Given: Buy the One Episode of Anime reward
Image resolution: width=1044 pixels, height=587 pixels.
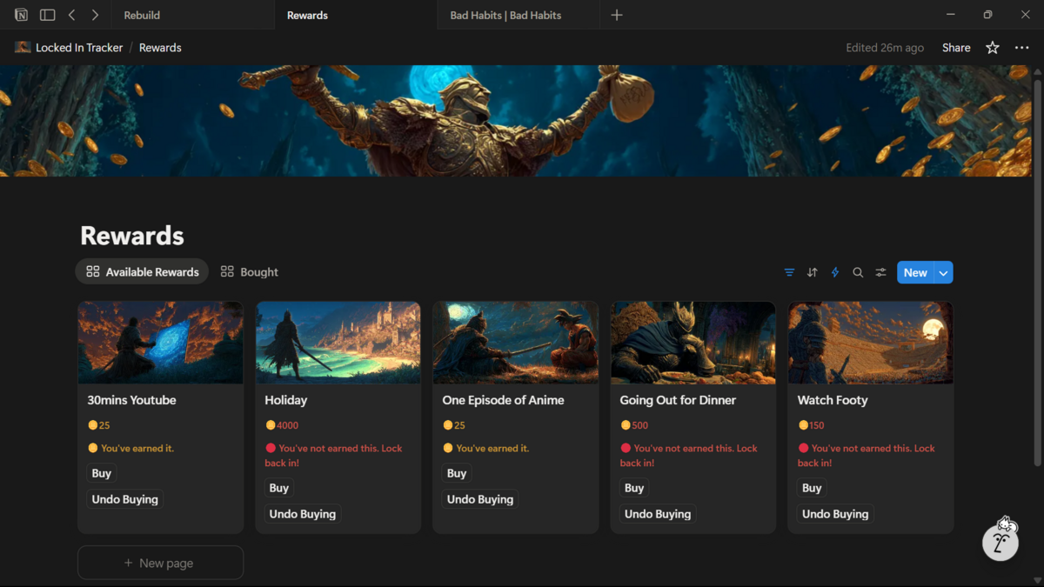Looking at the screenshot, I should pyautogui.click(x=457, y=473).
